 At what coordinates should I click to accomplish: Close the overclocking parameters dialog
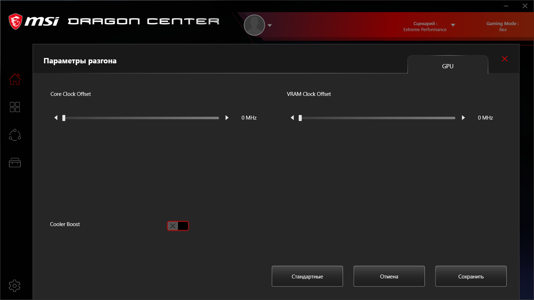point(505,59)
